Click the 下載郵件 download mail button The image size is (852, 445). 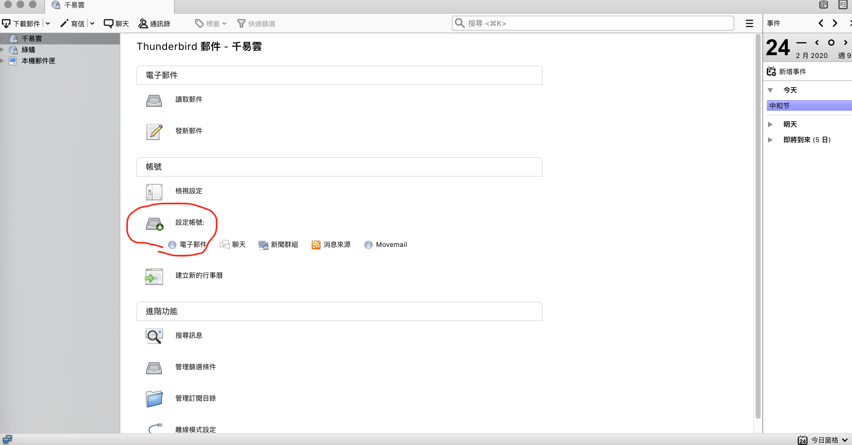click(x=21, y=23)
